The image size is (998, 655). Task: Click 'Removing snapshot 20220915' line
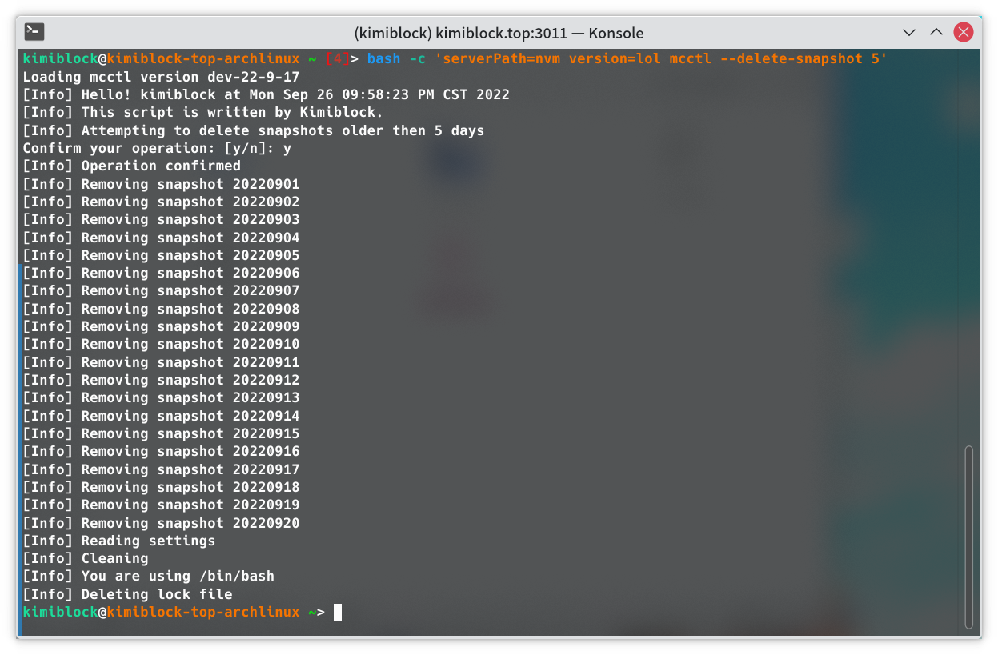[x=161, y=433]
